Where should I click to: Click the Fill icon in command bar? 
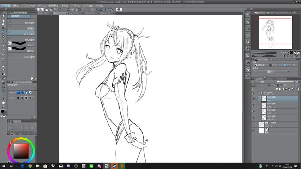pos(76,10)
